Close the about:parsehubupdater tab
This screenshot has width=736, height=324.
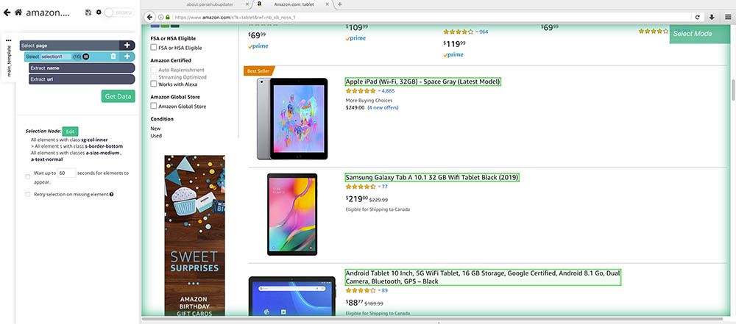247,4
